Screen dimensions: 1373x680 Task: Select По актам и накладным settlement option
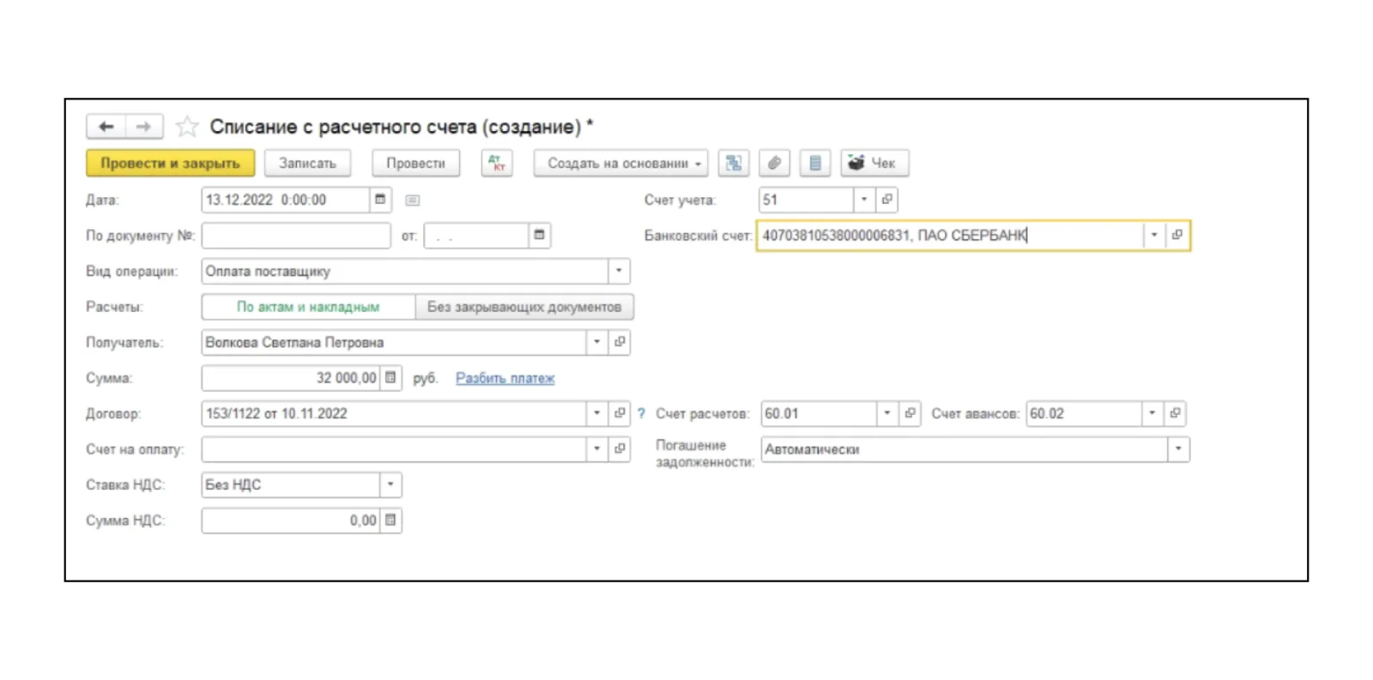(x=308, y=307)
